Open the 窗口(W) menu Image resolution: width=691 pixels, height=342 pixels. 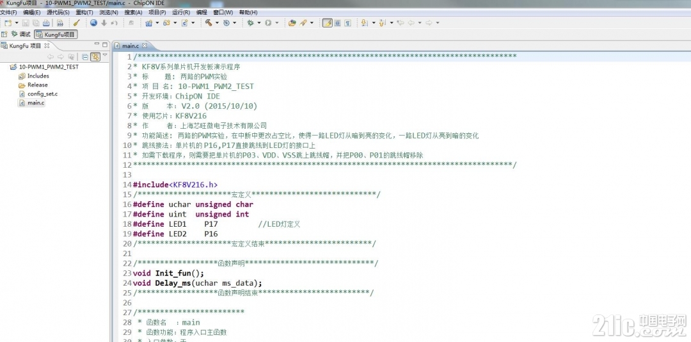(223, 12)
